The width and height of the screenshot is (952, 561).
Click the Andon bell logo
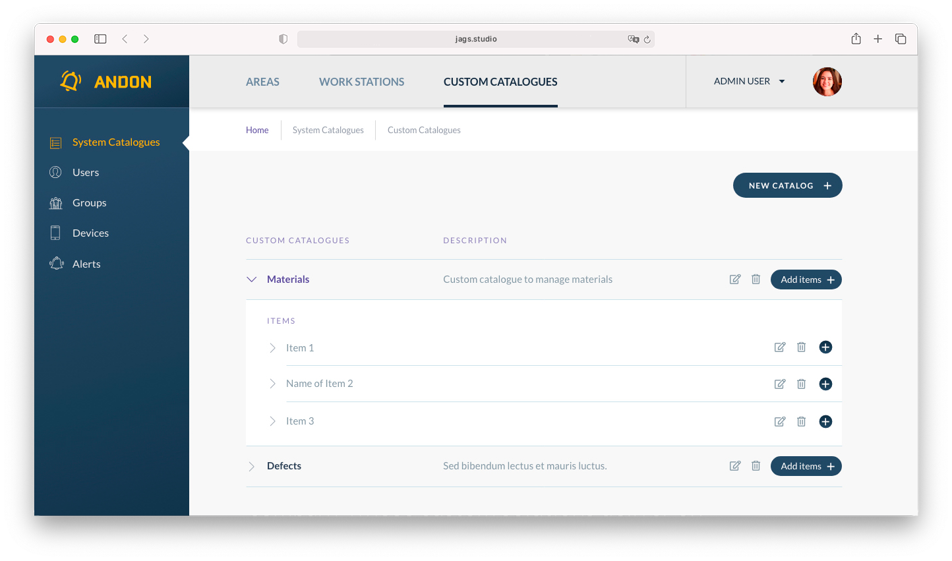coord(71,82)
